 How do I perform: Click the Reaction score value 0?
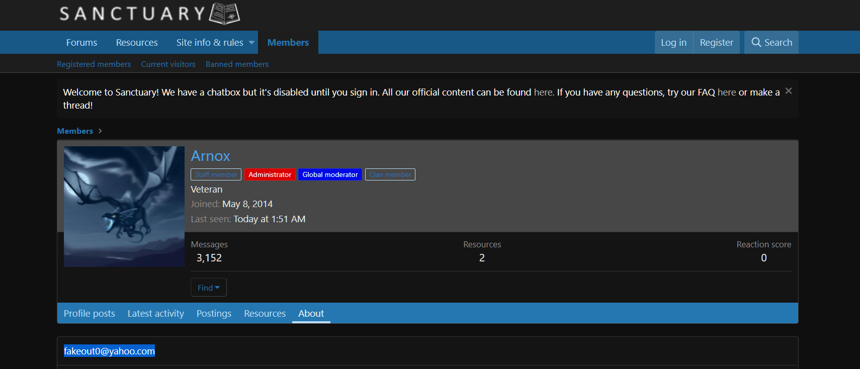(764, 257)
